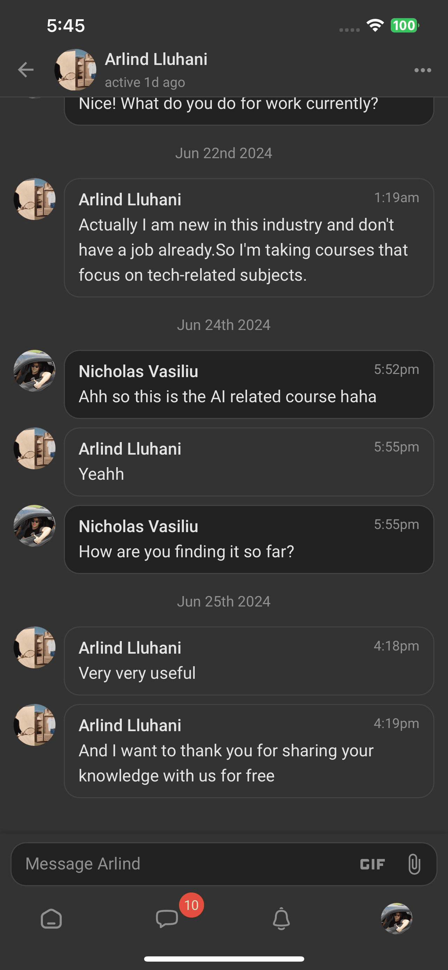Open chats tab with 10 badge
Viewport: 448px width, 970px height.
[167, 919]
